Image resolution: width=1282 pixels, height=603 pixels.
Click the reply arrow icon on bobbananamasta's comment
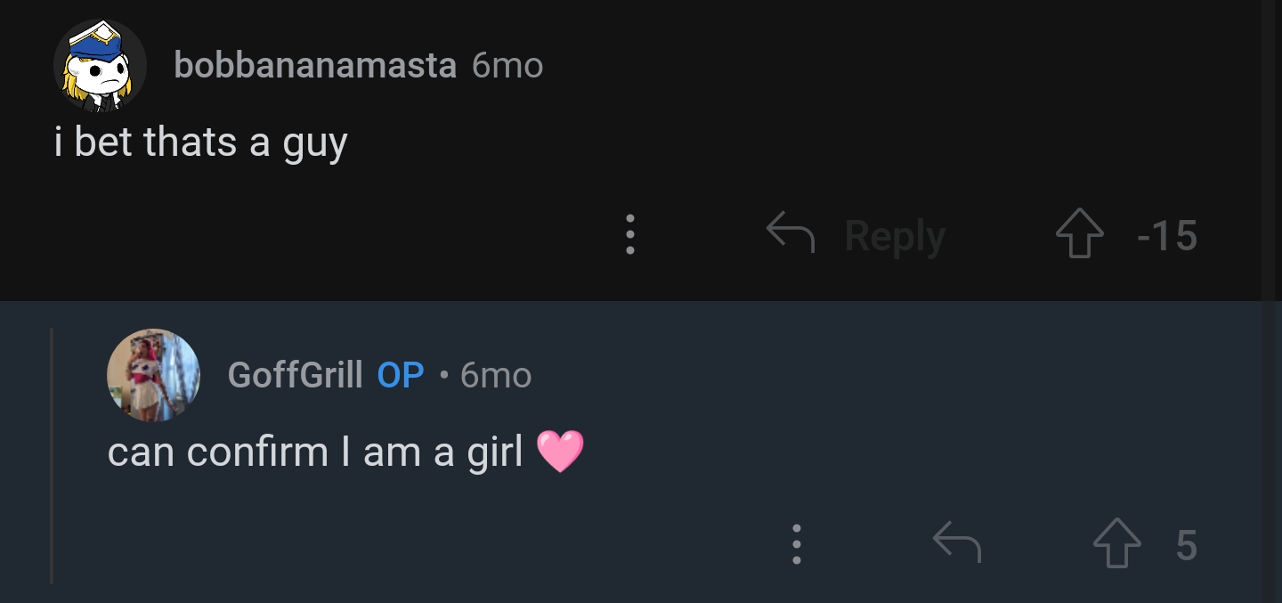point(790,233)
